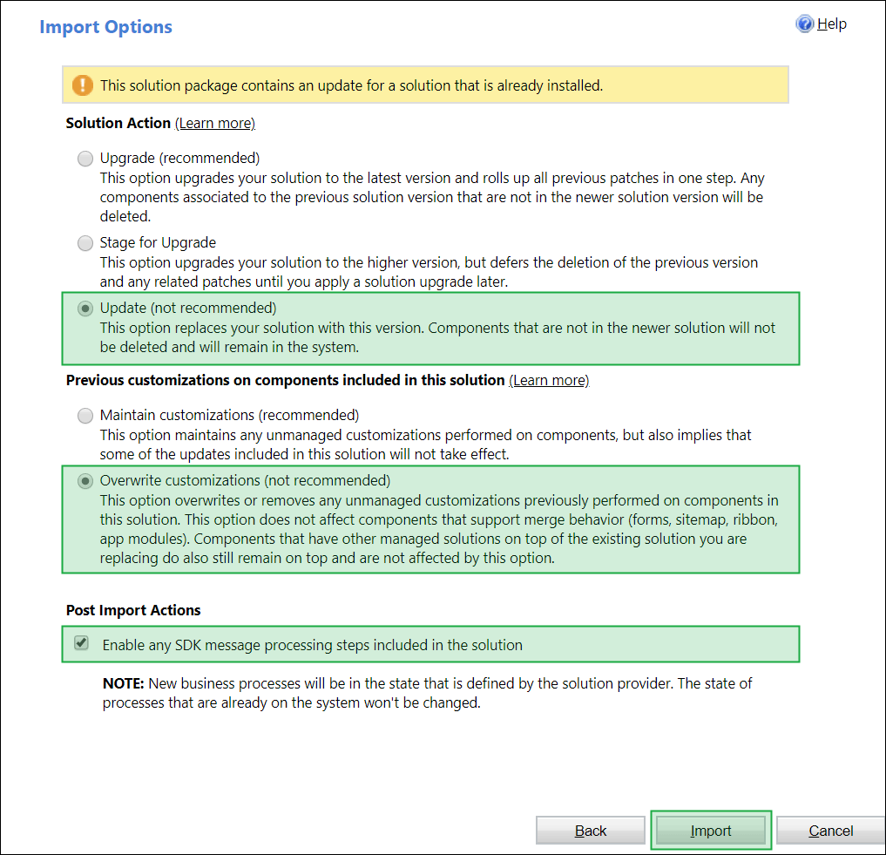Click the orange warning icon in the banner
Viewport: 886px width, 855px height.
[x=82, y=85]
